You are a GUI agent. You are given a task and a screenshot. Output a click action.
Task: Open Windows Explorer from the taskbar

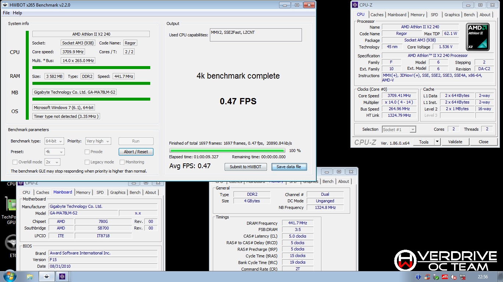pyautogui.click(x=29, y=277)
